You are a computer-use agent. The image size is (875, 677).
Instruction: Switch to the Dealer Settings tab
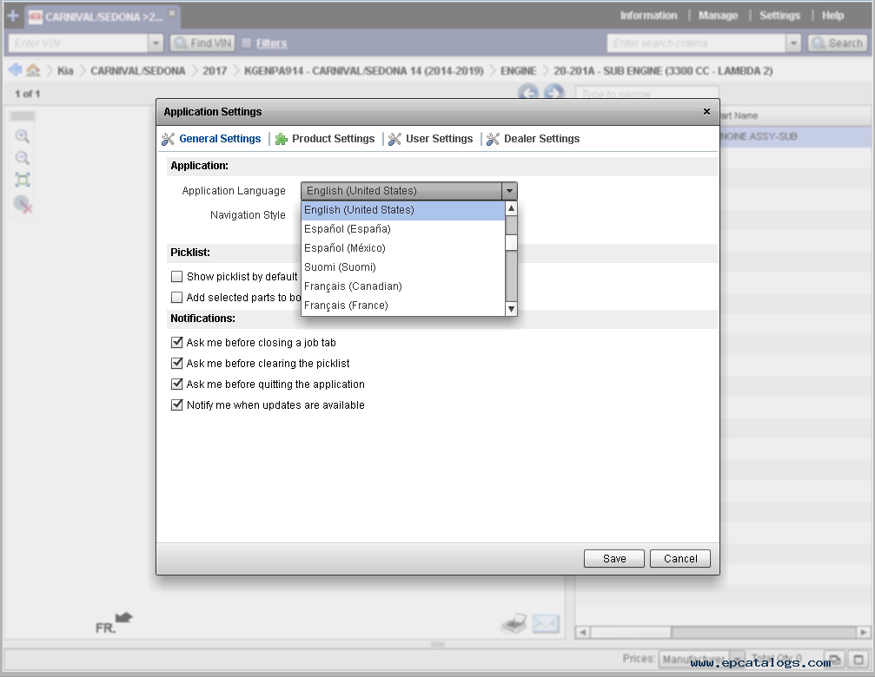point(533,139)
